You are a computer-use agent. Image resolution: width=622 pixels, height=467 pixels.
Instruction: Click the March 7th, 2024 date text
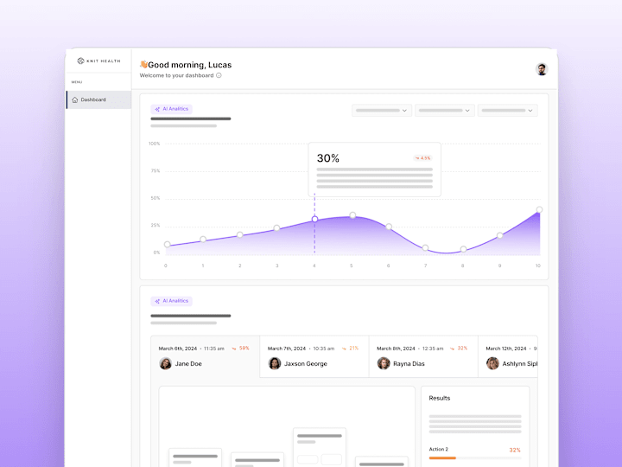[287, 349]
